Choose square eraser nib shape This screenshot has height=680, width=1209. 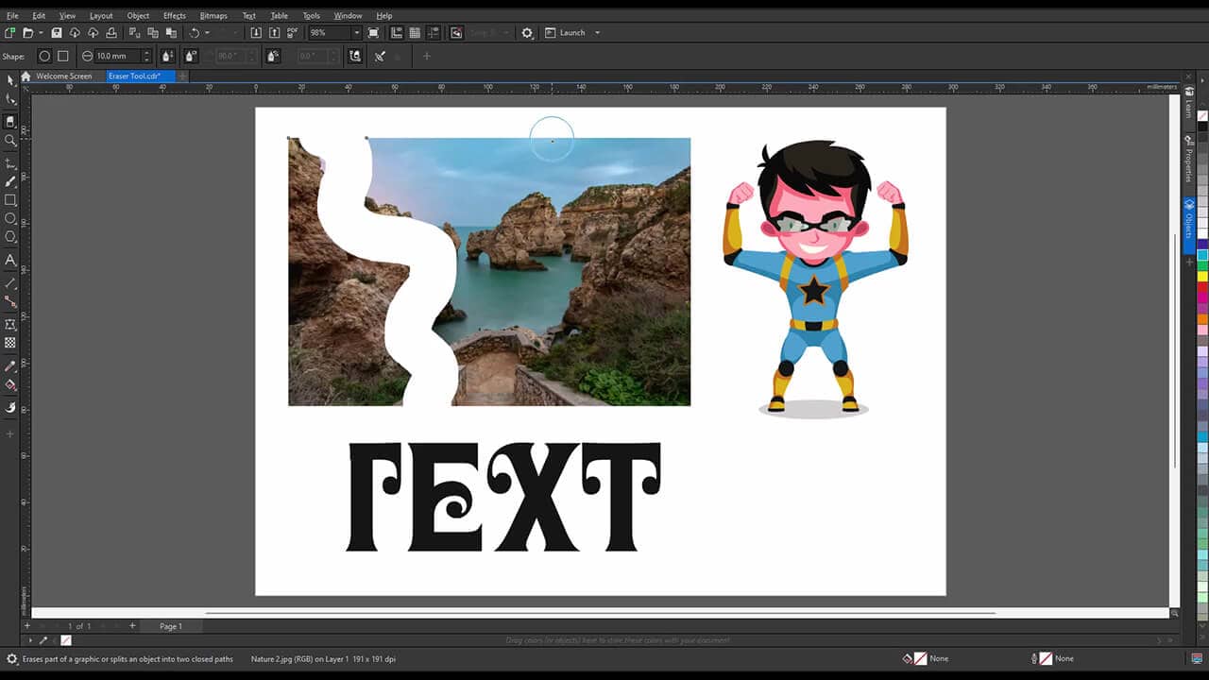click(x=63, y=56)
